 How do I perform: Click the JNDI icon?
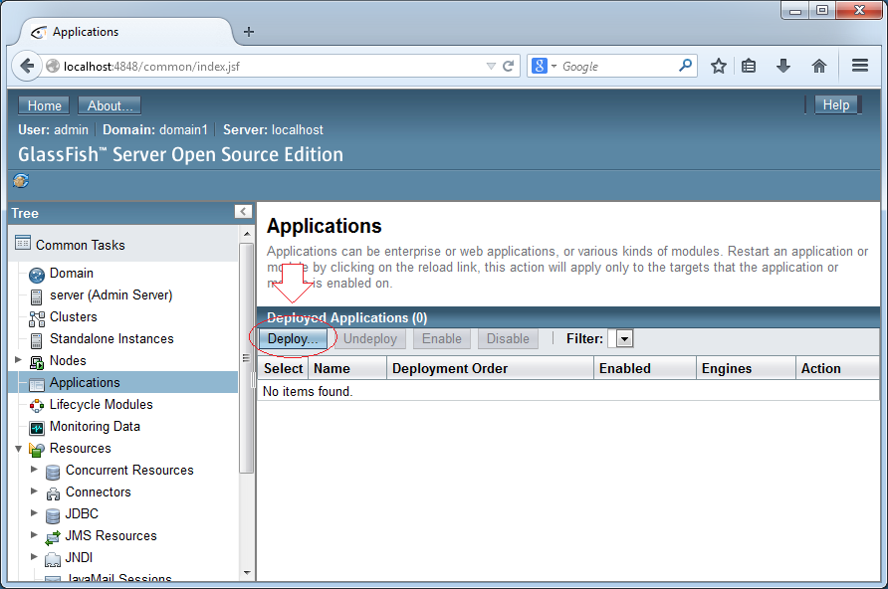click(x=53, y=559)
